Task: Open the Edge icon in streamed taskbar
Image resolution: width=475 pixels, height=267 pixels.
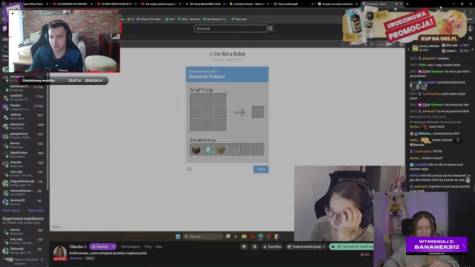Action: click(261, 237)
